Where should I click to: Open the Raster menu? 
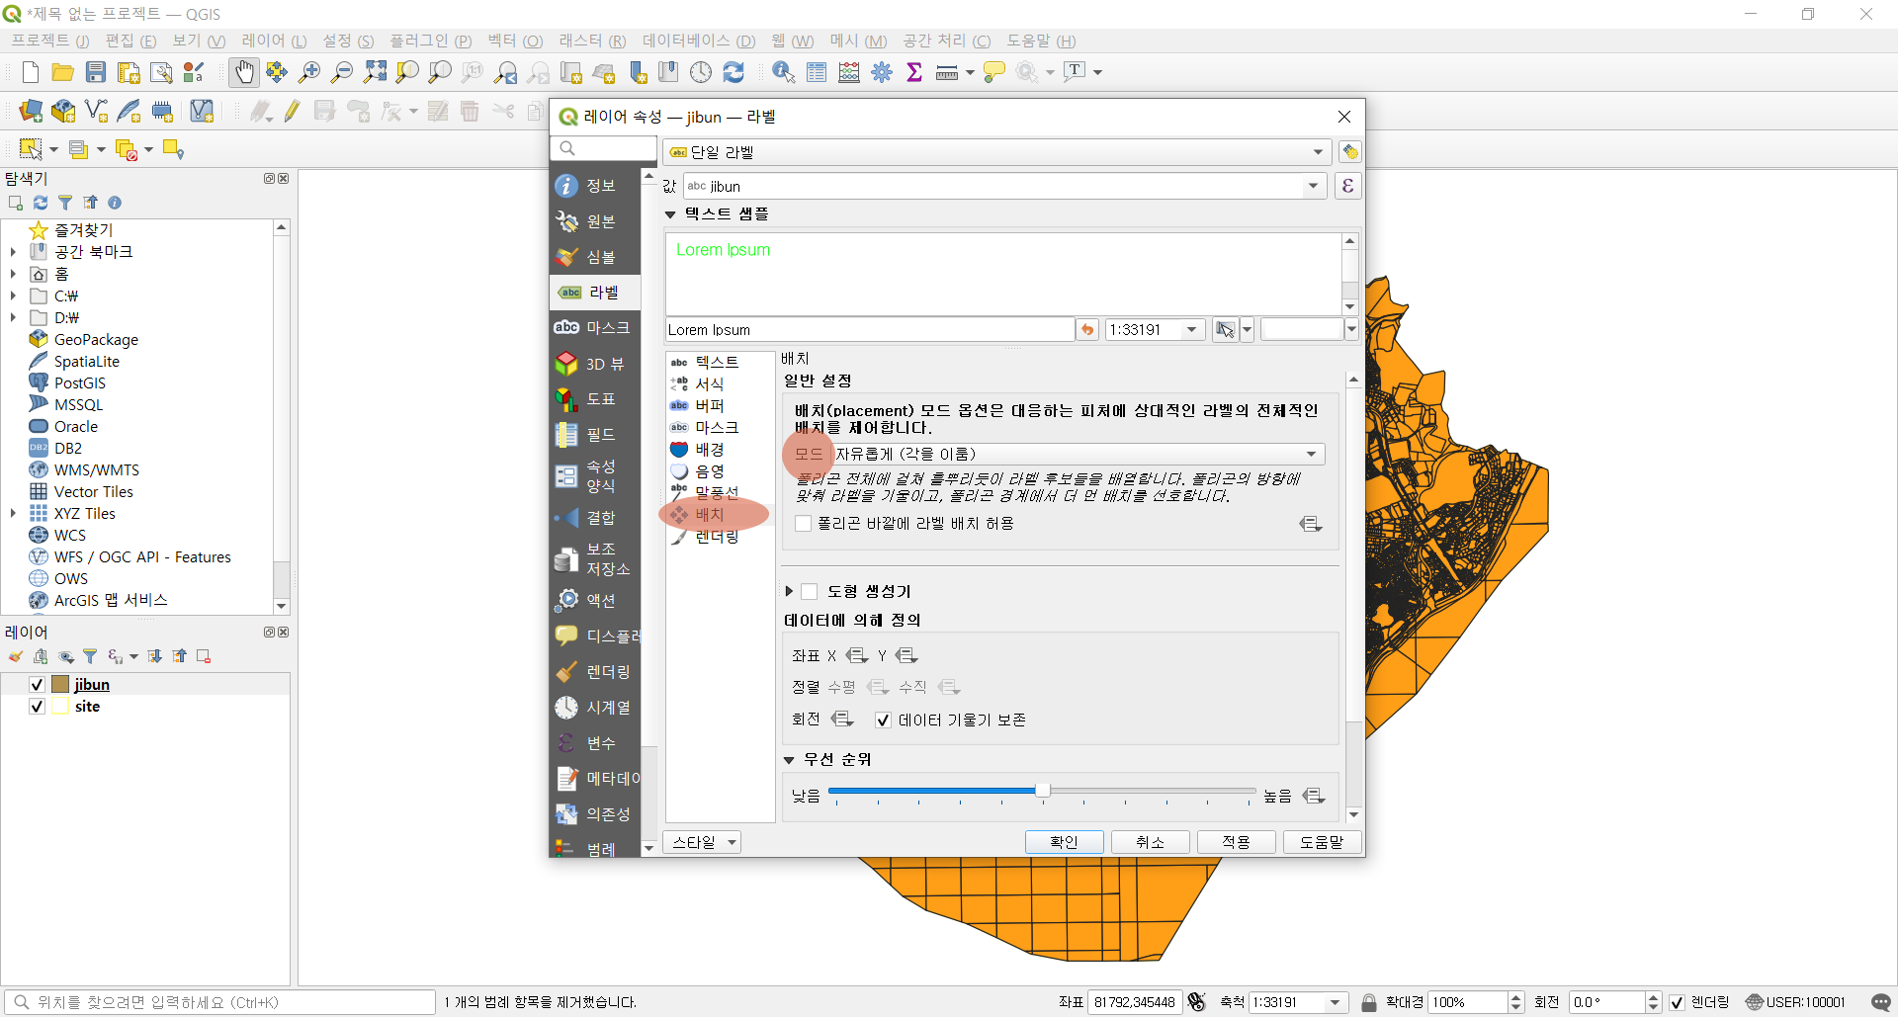coord(592,41)
